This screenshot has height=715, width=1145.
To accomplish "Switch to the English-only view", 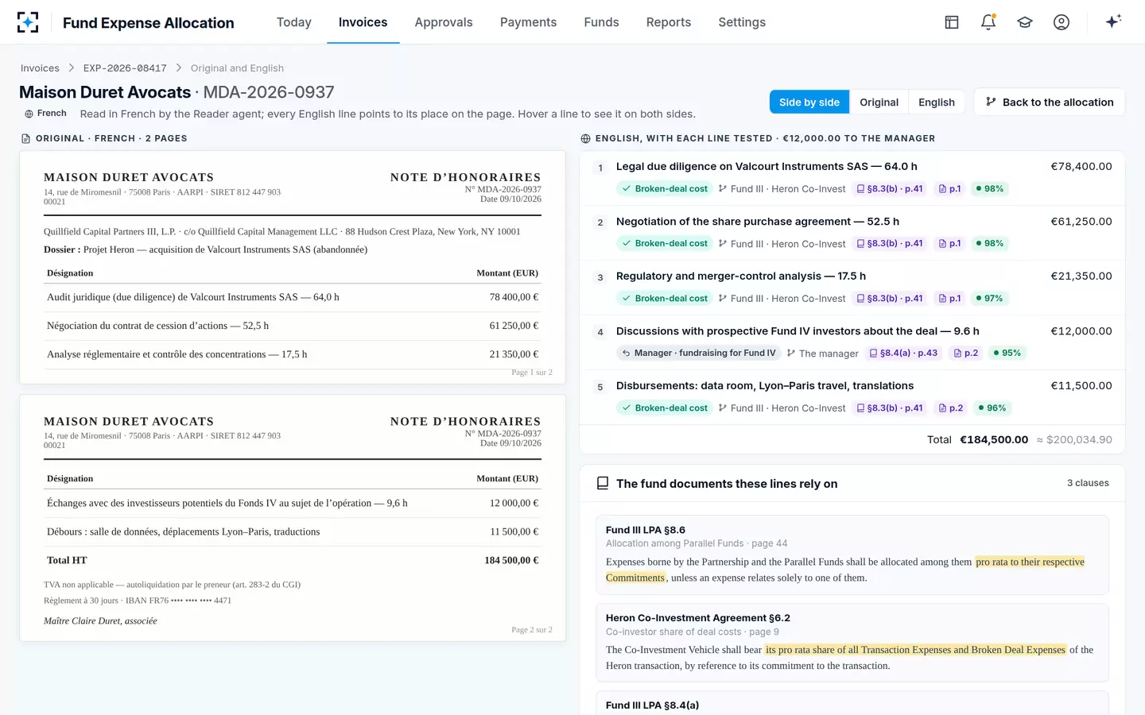I will click(937, 102).
